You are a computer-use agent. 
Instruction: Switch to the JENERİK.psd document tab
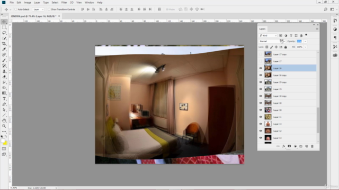click(33, 16)
